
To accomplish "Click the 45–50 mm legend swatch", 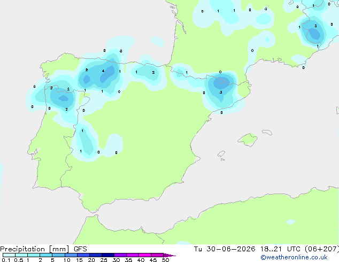I will [157, 255].
